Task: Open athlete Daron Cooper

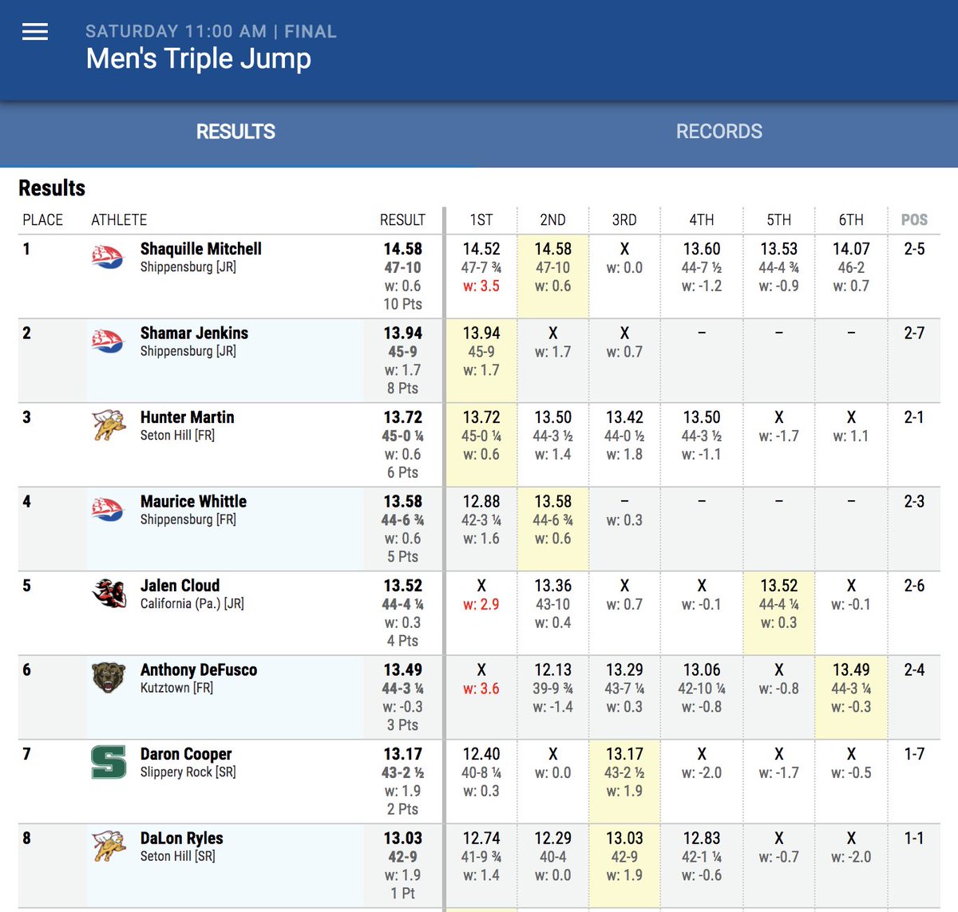Action: [186, 754]
